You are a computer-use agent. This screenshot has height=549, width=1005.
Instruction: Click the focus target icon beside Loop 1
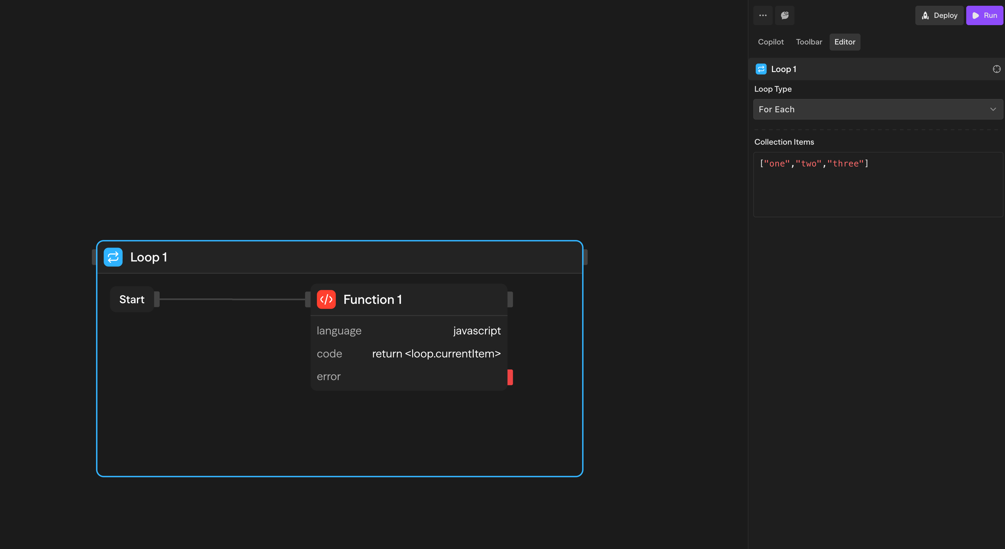(x=997, y=69)
